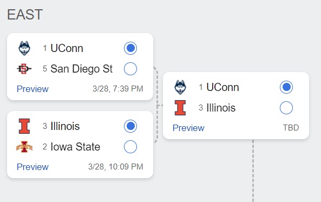The image size is (321, 202).
Task: Pick UConn to beat Illinois in TBD game
Action: tap(286, 87)
